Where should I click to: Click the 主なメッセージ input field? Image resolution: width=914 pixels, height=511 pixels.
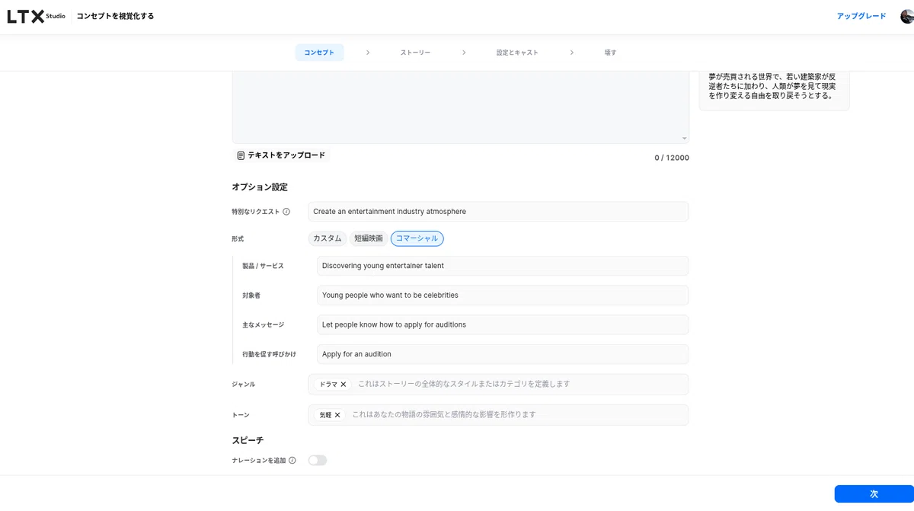coord(503,324)
